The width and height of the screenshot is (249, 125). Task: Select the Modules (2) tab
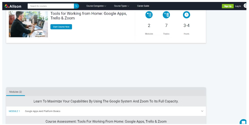pos(16,92)
